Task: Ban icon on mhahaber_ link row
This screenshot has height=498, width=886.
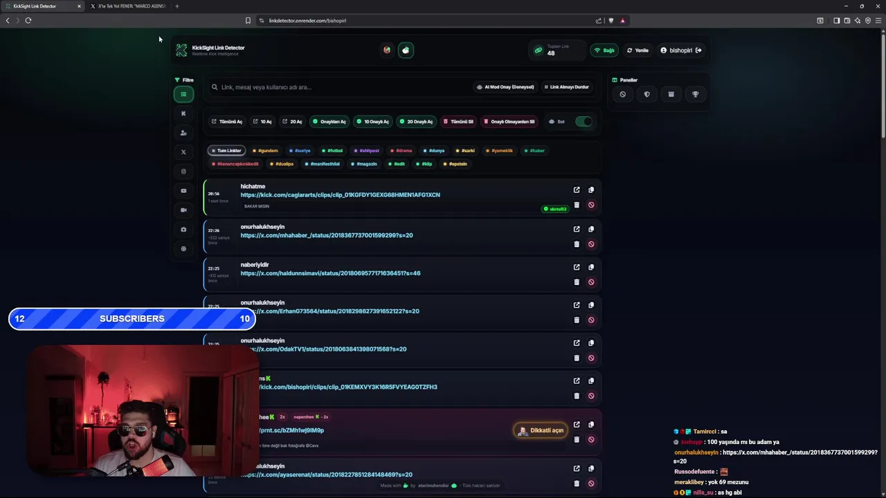Action: click(591, 244)
